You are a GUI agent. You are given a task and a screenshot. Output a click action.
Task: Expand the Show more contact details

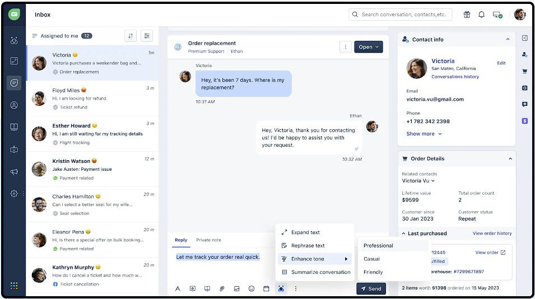coord(424,134)
